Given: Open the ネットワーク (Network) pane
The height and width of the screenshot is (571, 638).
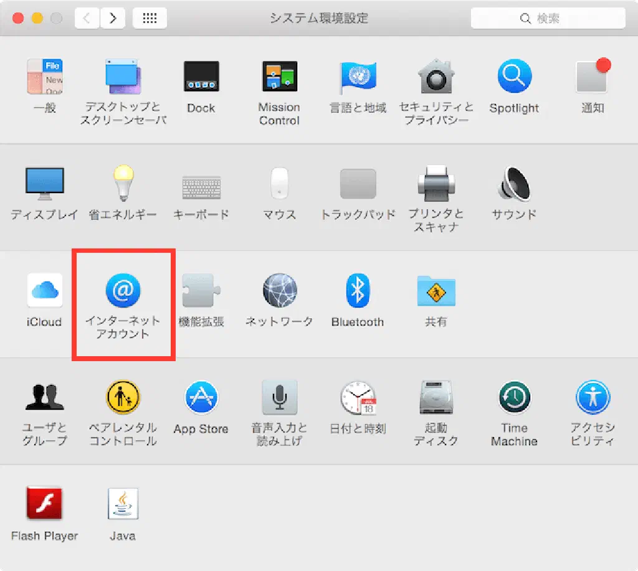Looking at the screenshot, I should click(x=279, y=291).
